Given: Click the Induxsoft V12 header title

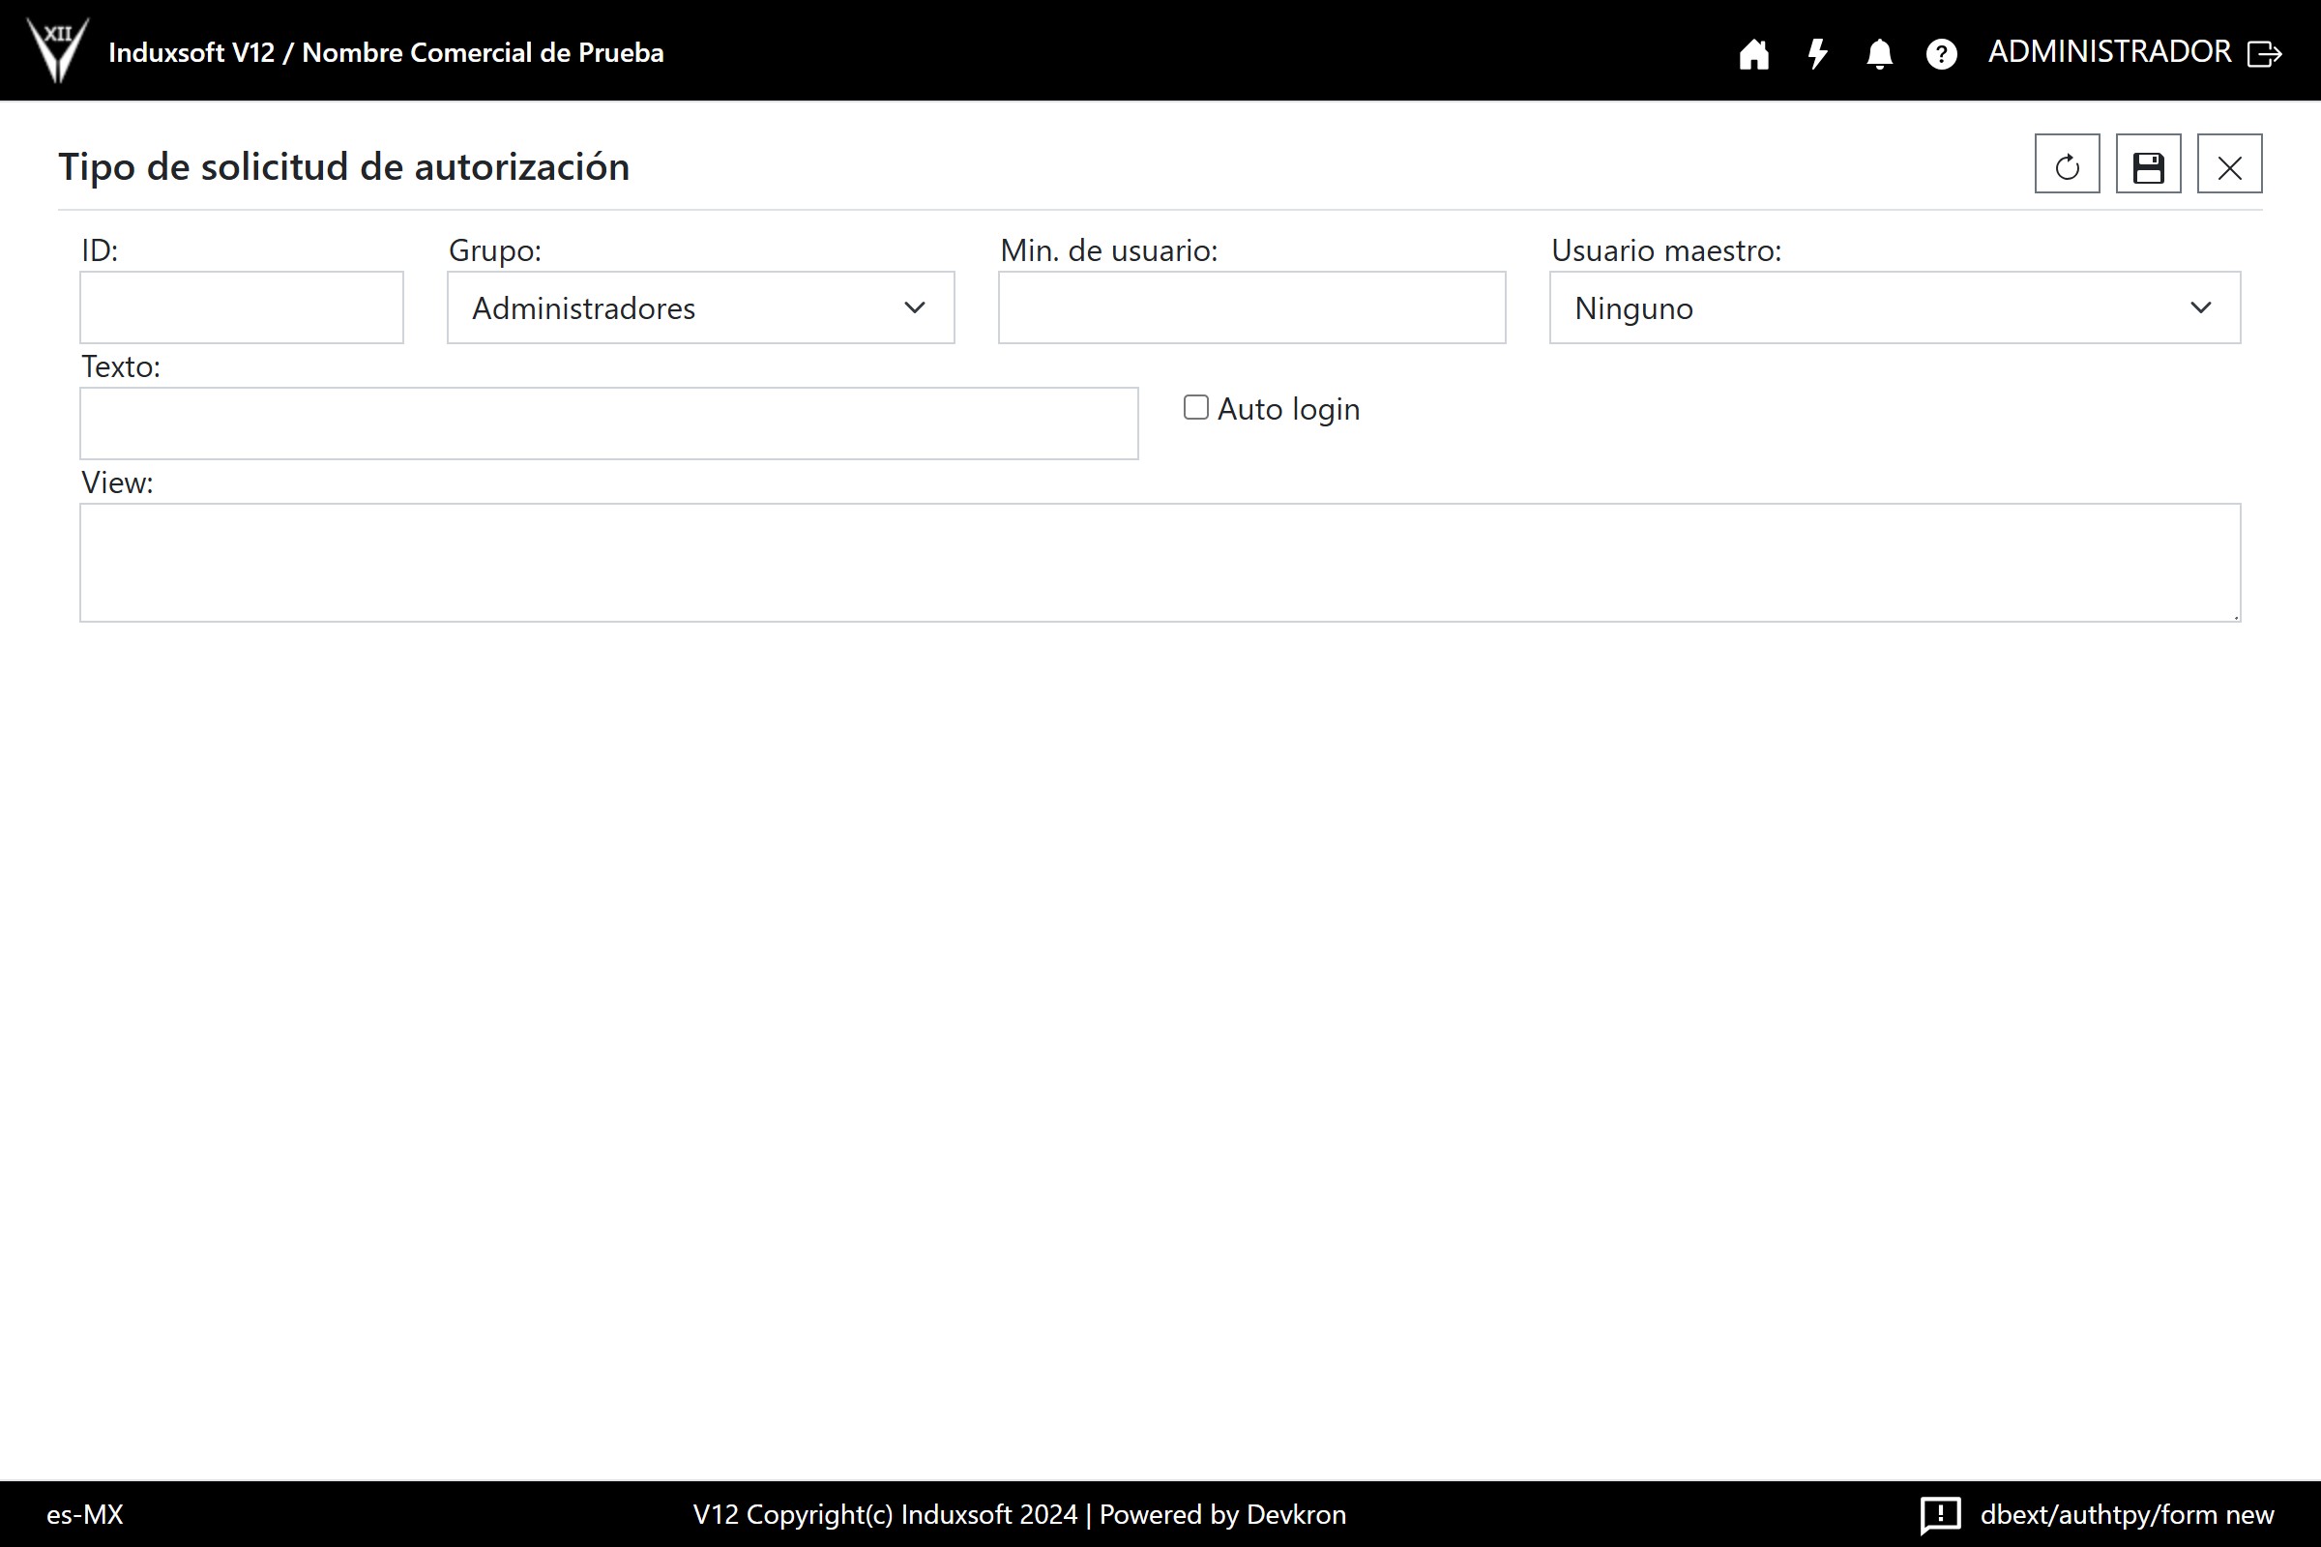Looking at the screenshot, I should (x=385, y=52).
